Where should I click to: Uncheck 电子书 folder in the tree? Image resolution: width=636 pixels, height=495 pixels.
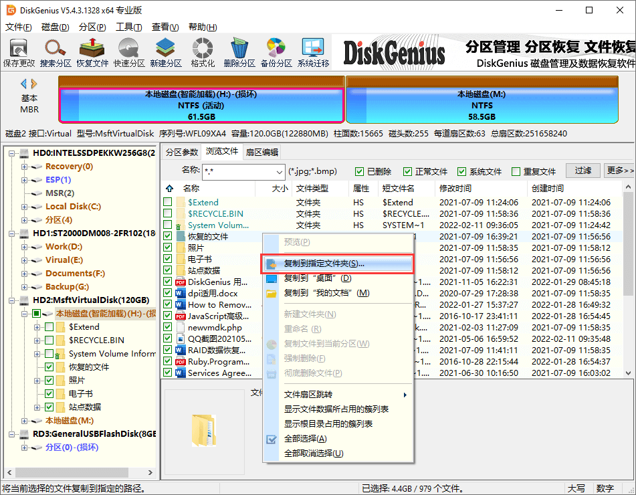pos(49,393)
